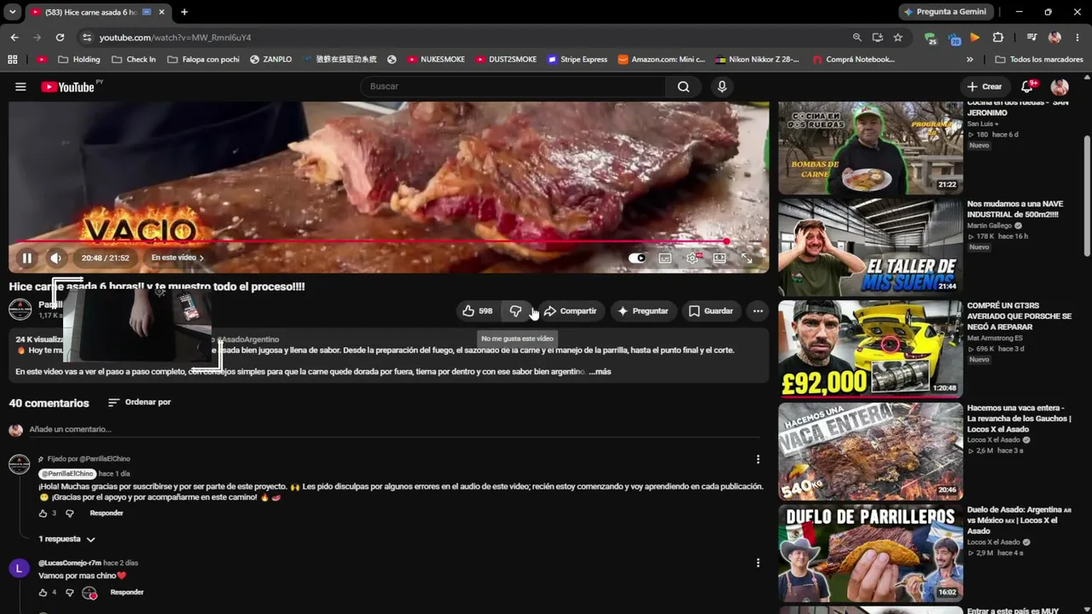Open 'Nos mudamos a una NAVE' title

point(1015,209)
